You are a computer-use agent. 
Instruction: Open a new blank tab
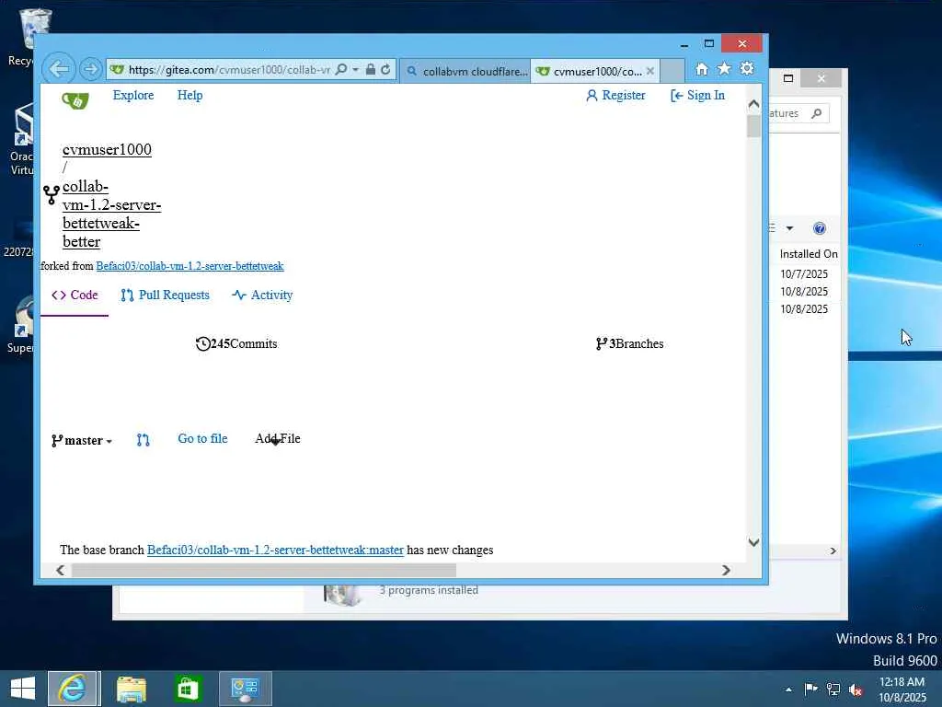(x=672, y=71)
